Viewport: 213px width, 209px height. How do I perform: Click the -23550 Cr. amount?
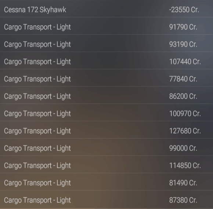tap(184, 10)
